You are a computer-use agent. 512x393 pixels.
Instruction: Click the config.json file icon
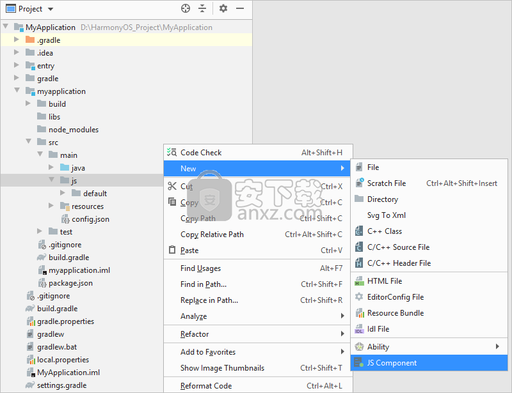(x=66, y=219)
